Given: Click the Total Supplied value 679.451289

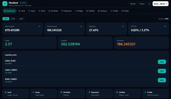Looking at the screenshot, I should tap(12, 30).
